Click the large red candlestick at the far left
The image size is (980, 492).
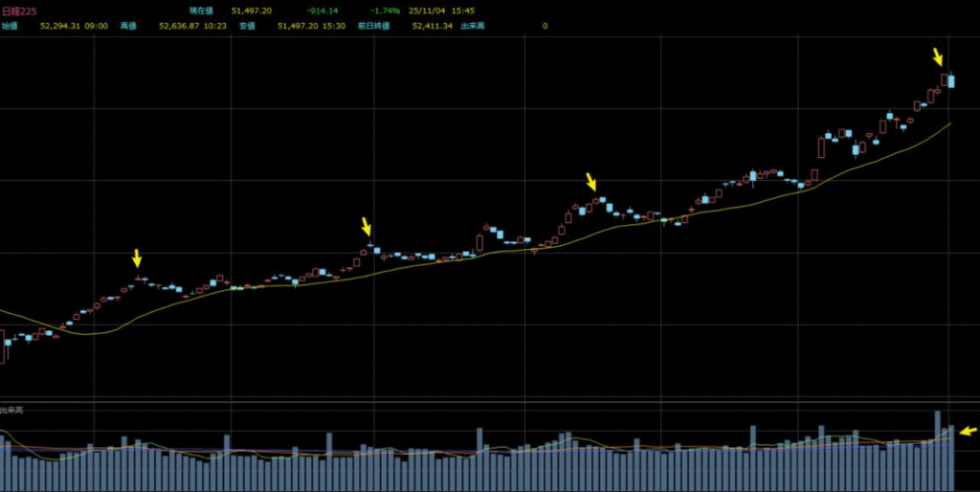point(2,348)
